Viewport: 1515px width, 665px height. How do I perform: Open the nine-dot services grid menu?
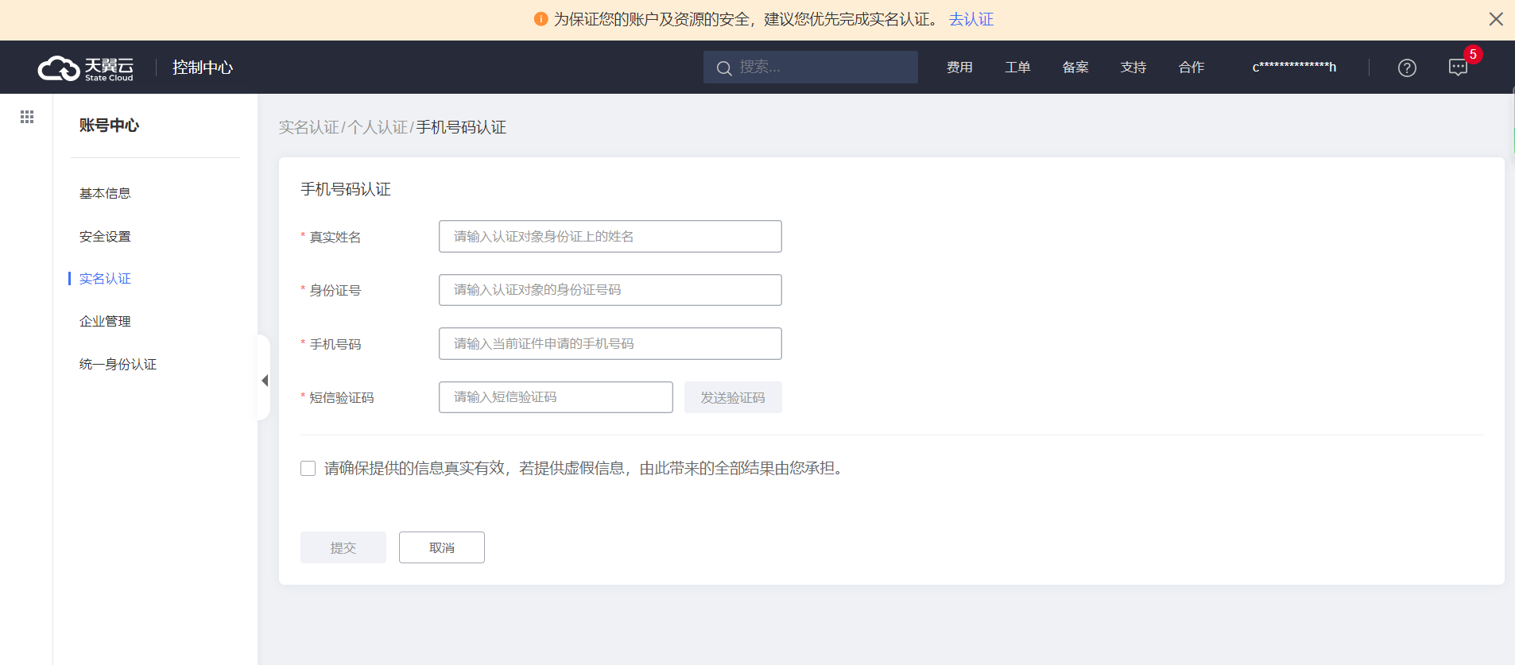pyautogui.click(x=27, y=117)
